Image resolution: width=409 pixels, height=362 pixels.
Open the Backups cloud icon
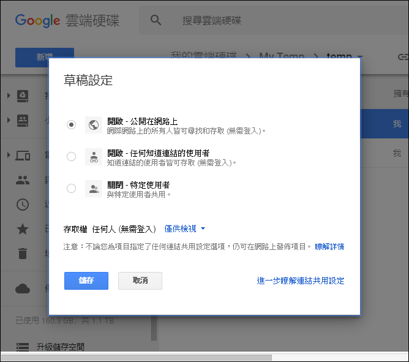(23, 288)
